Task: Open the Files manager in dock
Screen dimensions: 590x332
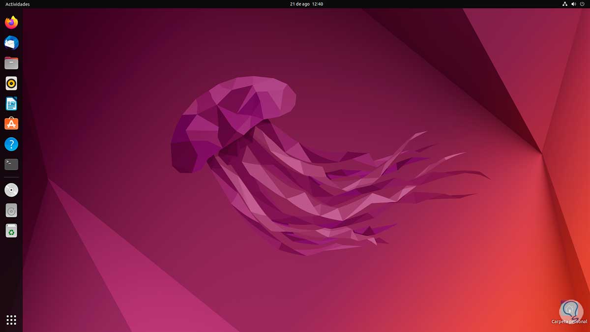Action: click(x=11, y=63)
